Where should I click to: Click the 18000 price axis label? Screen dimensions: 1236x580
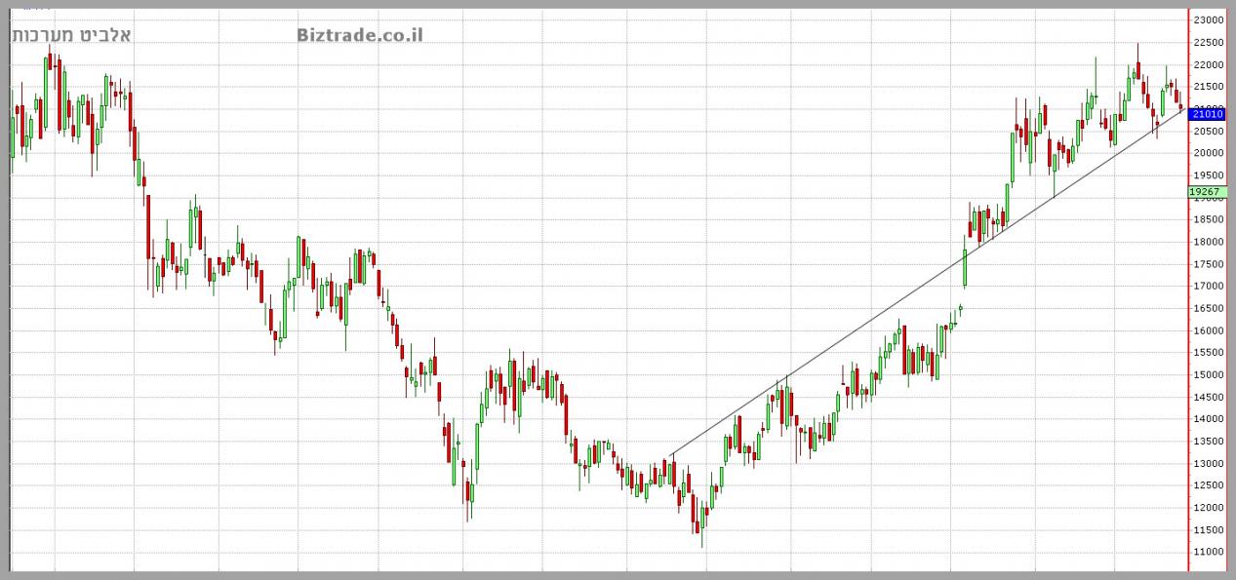point(1209,242)
